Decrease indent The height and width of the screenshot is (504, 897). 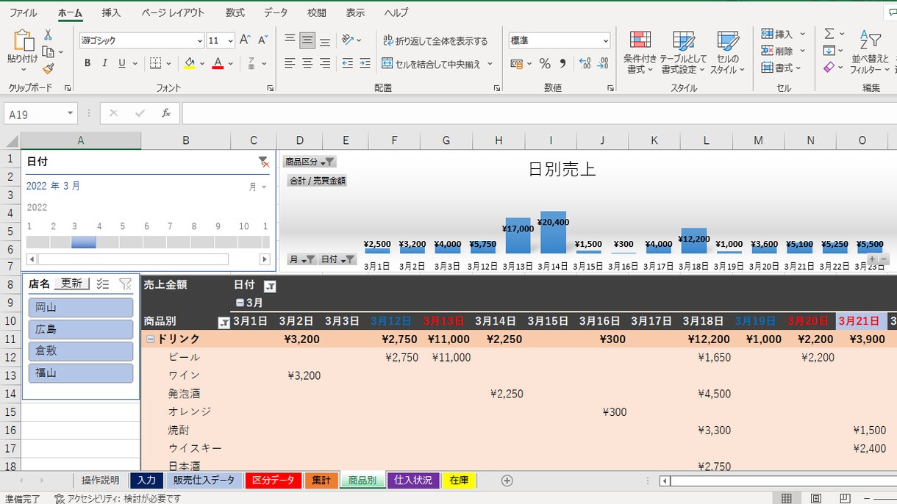tap(347, 63)
